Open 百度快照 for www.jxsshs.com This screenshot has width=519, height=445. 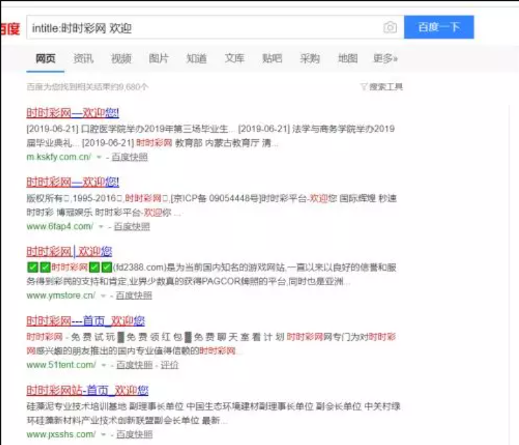pos(135,434)
